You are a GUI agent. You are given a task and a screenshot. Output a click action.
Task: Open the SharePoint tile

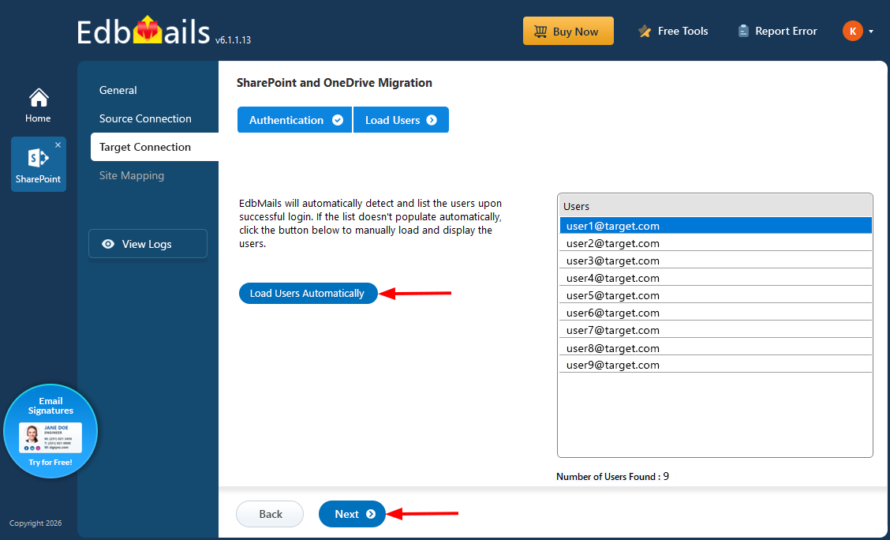coord(38,165)
